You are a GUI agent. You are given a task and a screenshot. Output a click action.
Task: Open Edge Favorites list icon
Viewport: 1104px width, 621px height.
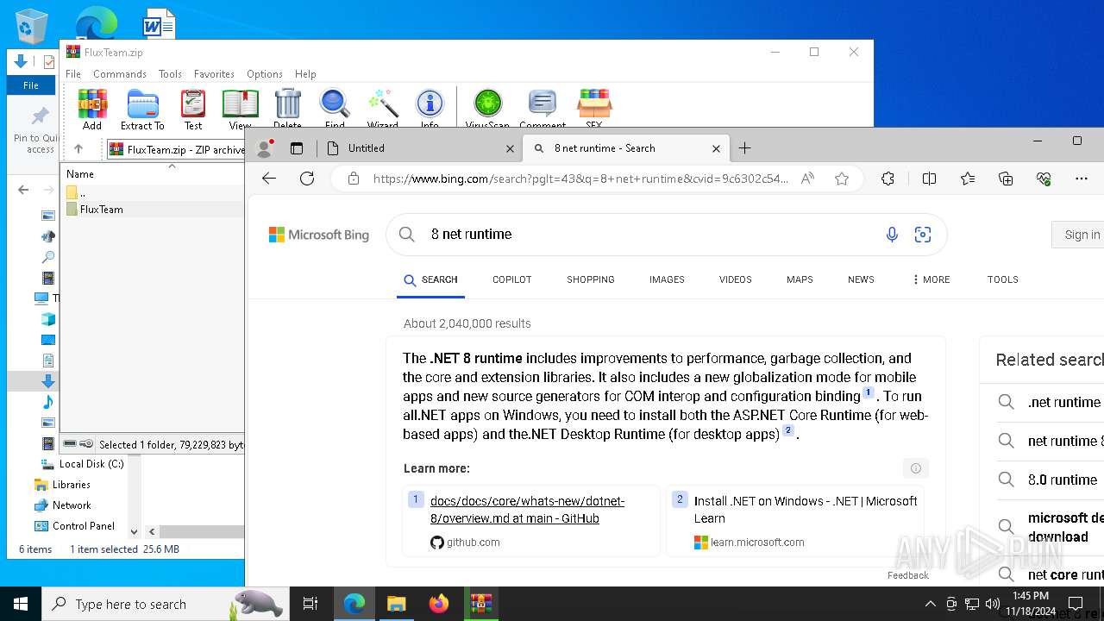click(x=968, y=179)
